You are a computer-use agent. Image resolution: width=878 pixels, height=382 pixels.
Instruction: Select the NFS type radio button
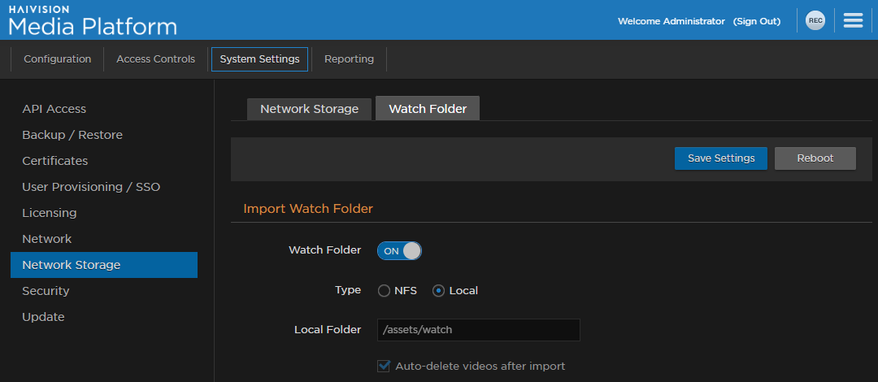pos(385,291)
